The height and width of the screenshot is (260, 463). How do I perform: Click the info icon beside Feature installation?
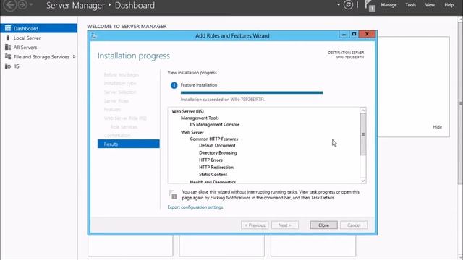174,85
